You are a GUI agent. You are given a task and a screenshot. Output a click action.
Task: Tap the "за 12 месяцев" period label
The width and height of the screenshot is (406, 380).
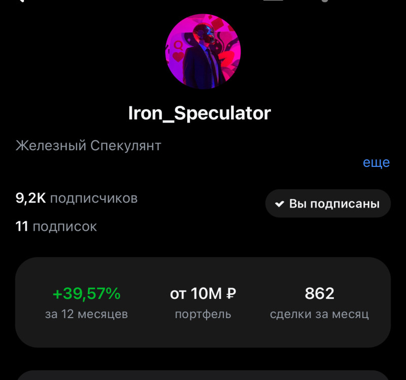click(x=86, y=314)
